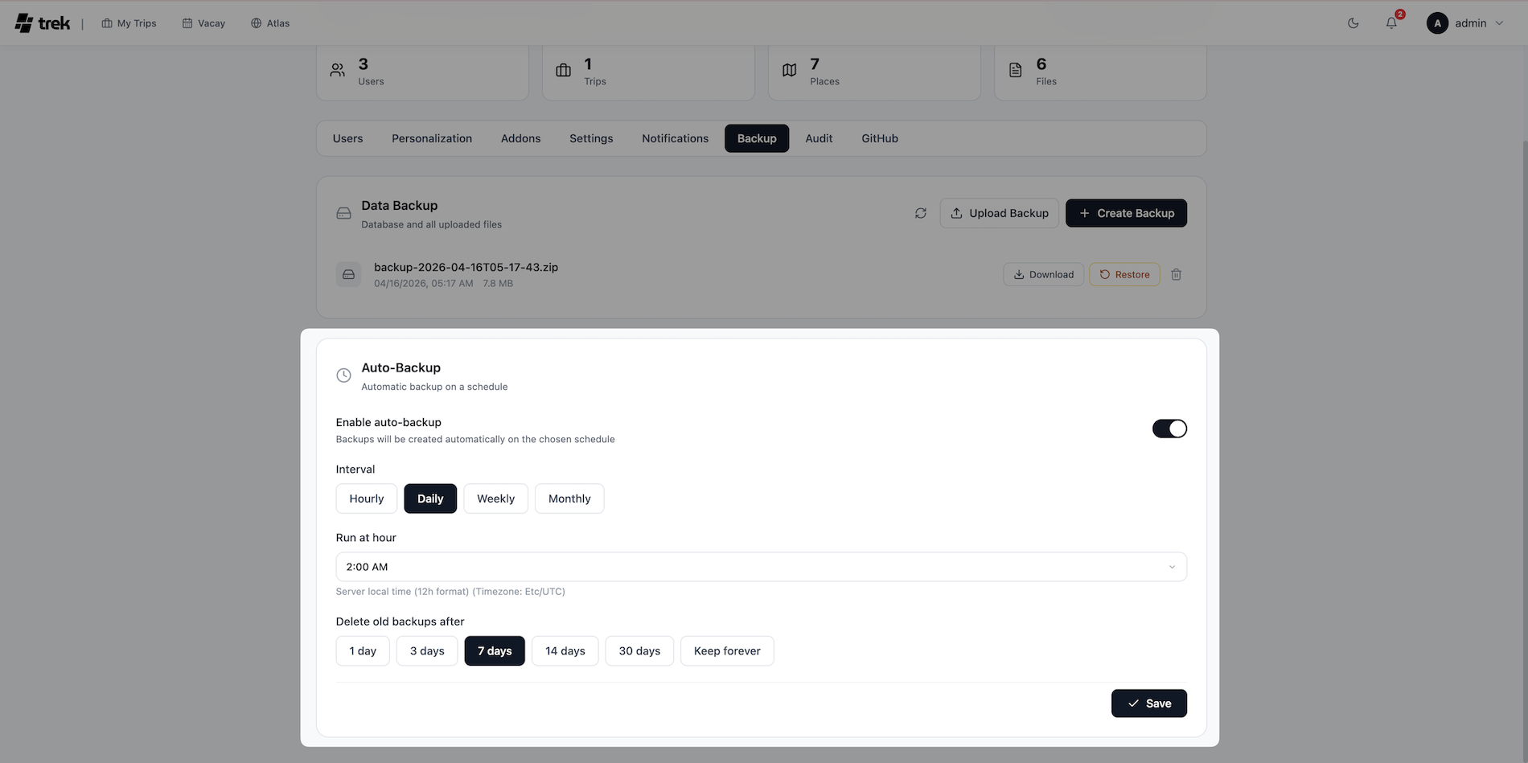Disable the auto-backup switch

click(x=1169, y=429)
